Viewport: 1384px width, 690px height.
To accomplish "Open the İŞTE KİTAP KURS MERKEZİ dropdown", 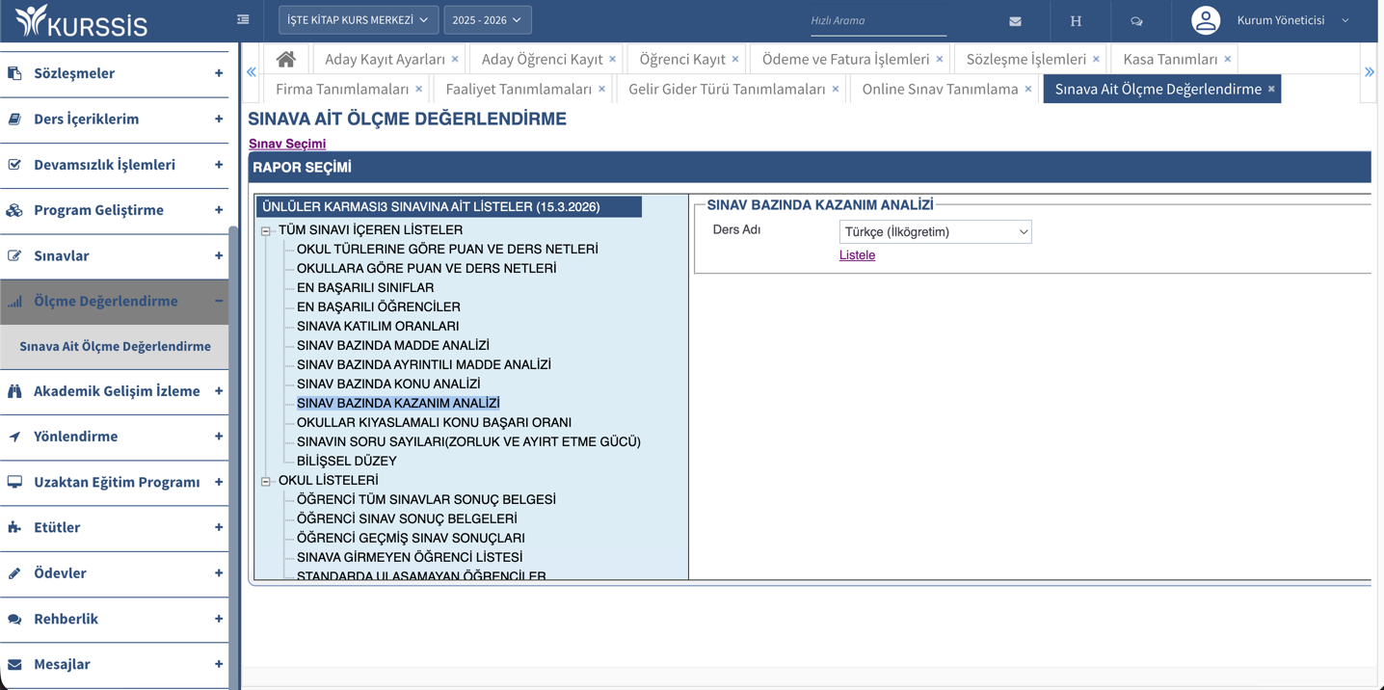I will pos(358,20).
